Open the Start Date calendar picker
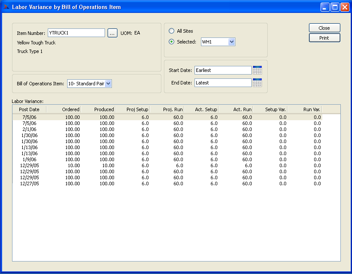The width and height of the screenshot is (352, 274). point(257,70)
